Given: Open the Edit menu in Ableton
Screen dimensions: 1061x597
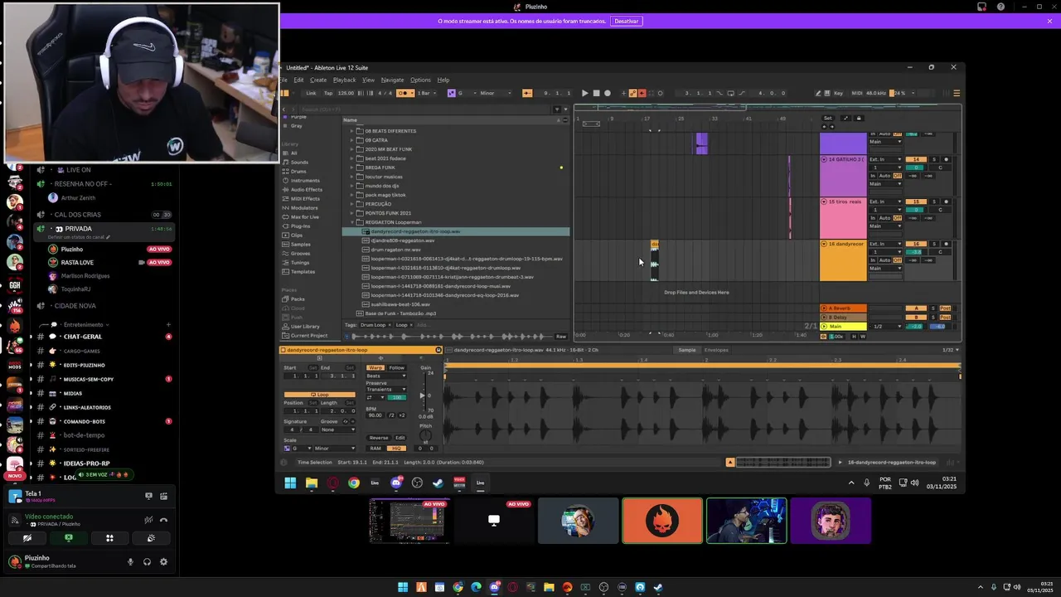Looking at the screenshot, I should pos(298,80).
